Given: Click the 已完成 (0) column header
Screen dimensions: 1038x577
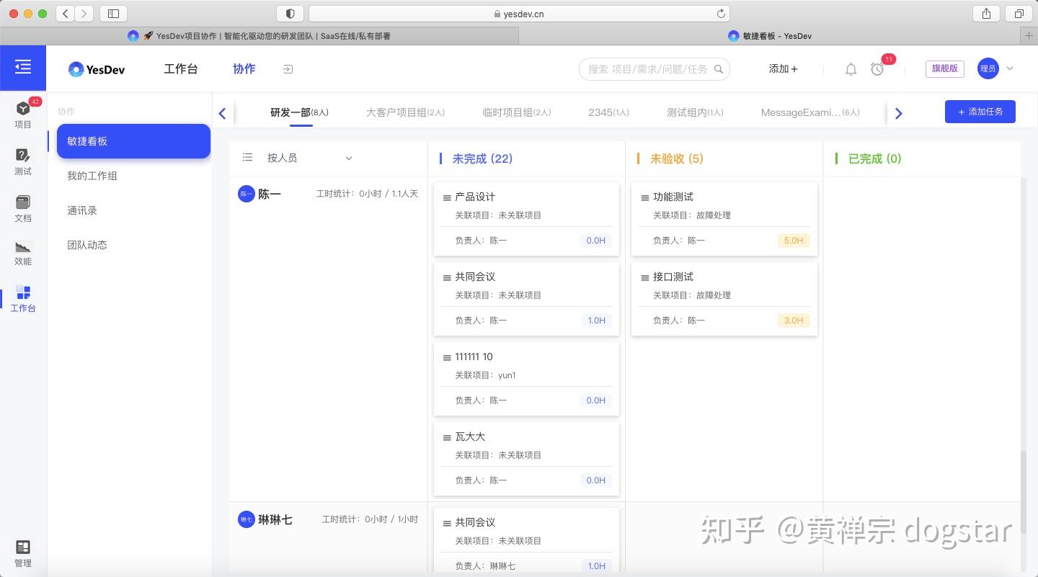Looking at the screenshot, I should [x=875, y=158].
